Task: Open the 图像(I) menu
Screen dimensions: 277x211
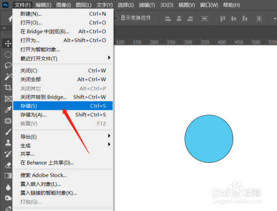Action: coord(64,5)
